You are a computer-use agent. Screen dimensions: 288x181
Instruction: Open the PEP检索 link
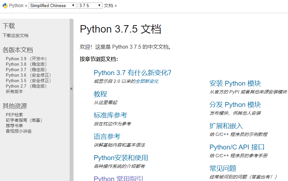[14, 115]
